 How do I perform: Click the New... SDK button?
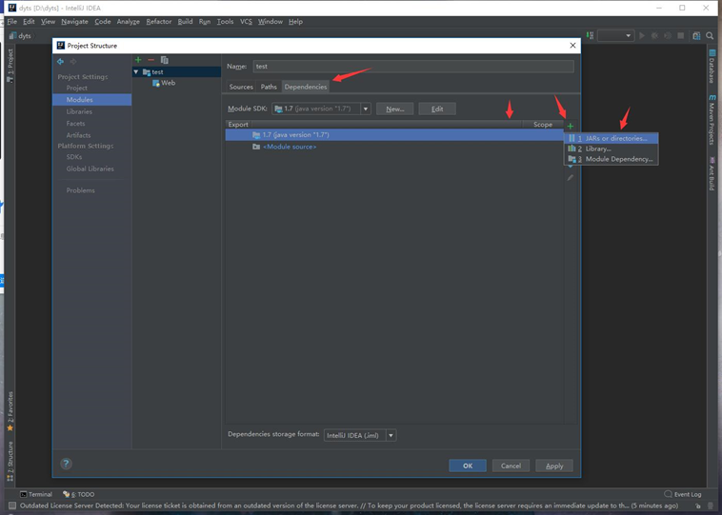pyautogui.click(x=394, y=109)
